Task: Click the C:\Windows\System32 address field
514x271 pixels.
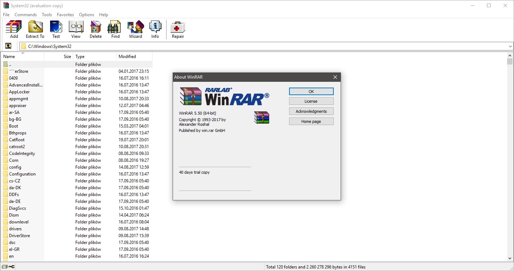Action: (x=266, y=46)
